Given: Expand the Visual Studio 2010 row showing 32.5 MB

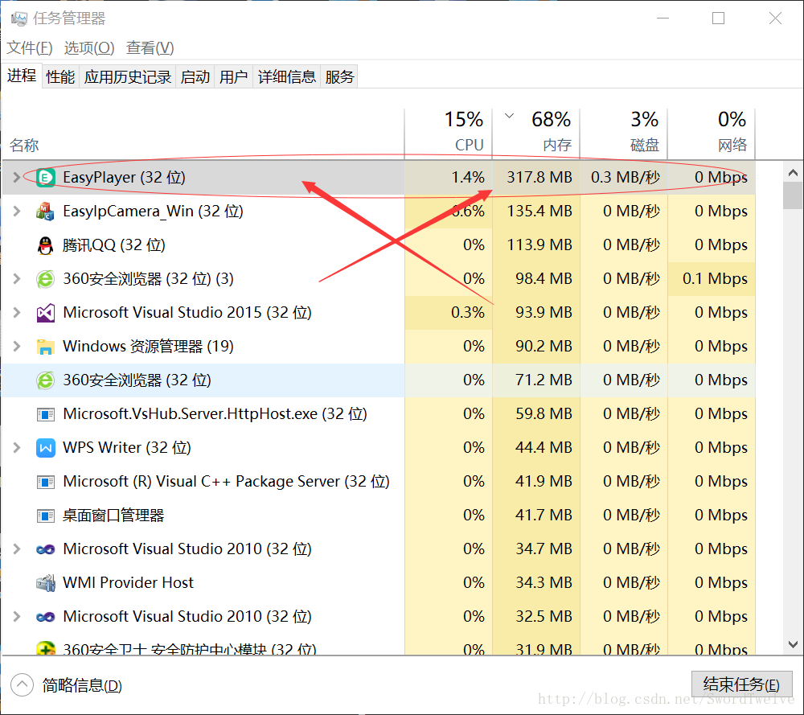Looking at the screenshot, I should tap(16, 617).
